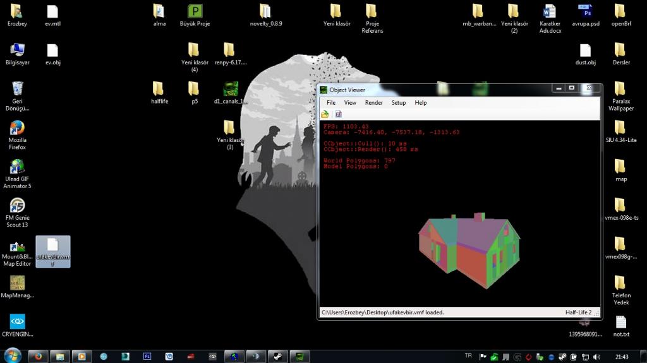
Task: Select the renpy-6.17 folder
Action: pyautogui.click(x=230, y=54)
